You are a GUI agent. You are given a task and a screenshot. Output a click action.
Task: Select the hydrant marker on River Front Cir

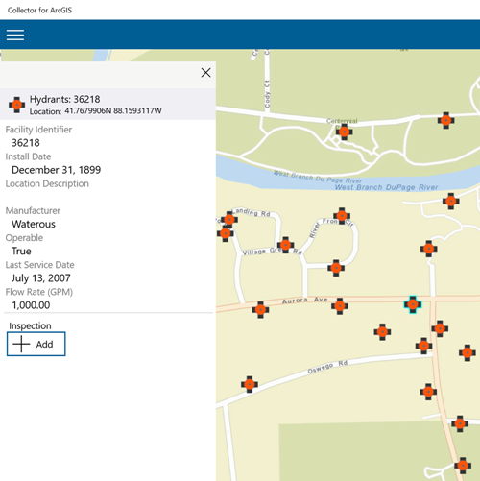[x=342, y=216]
